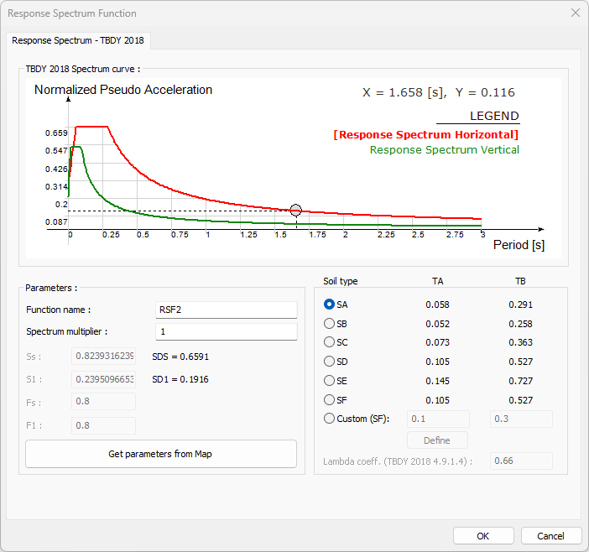Click the Lambda coeff. value field

pos(521,461)
